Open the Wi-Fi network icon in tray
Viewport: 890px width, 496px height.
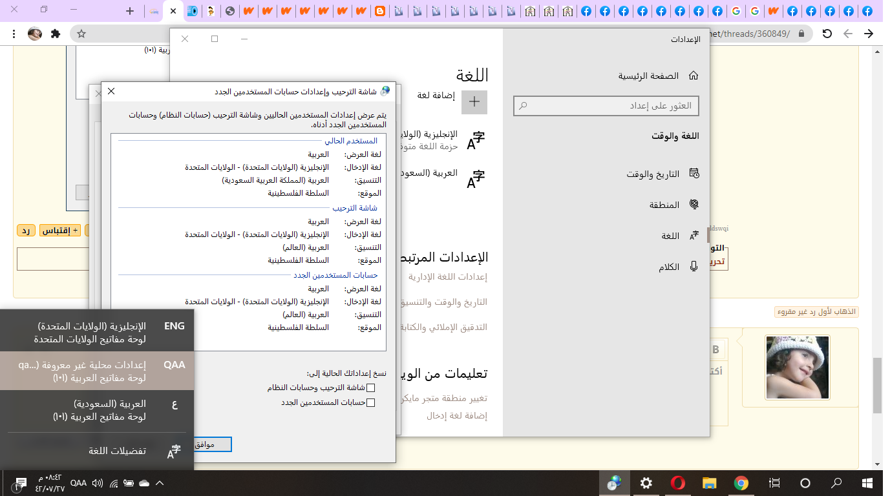(114, 483)
